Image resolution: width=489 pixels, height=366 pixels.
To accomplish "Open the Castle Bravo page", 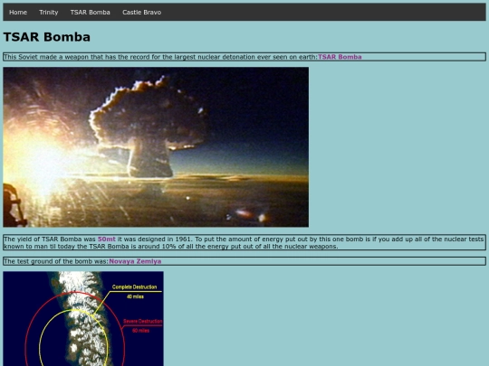I will (x=142, y=12).
